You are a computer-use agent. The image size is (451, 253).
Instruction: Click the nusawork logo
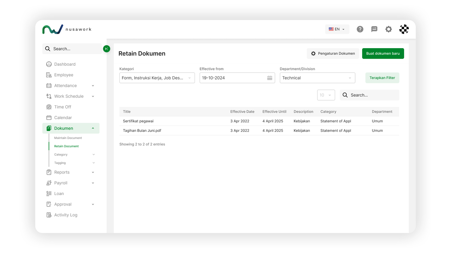(67, 29)
